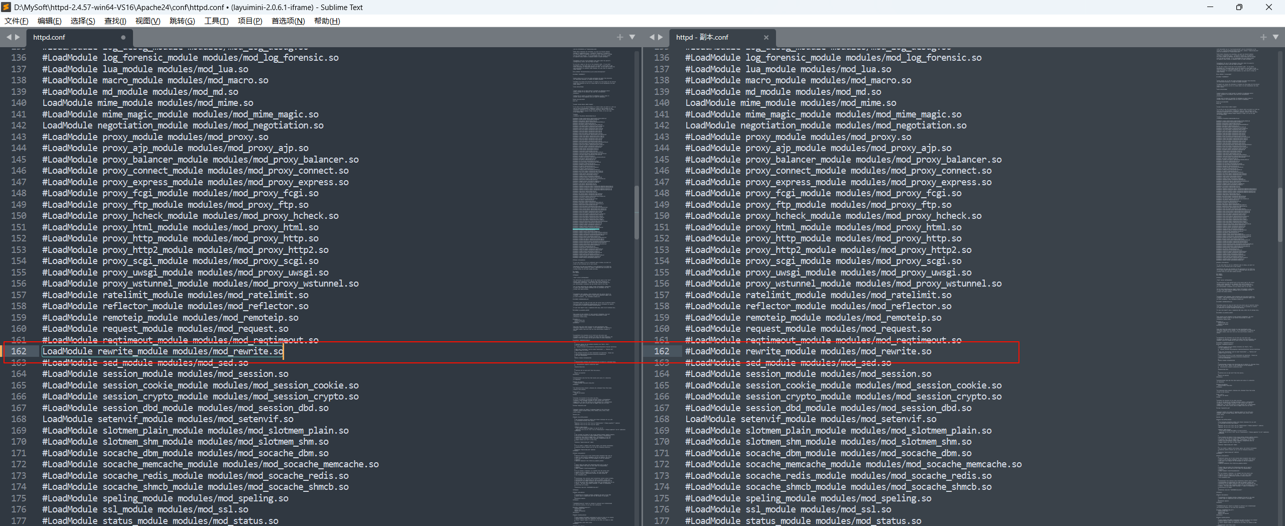Open tab list dropdown in right pane

tap(1275, 37)
